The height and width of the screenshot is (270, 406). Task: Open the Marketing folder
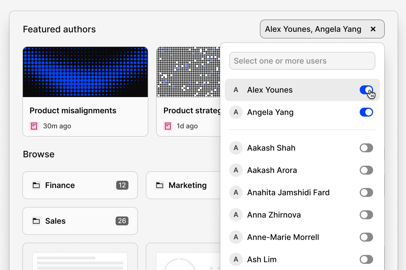coord(183,185)
